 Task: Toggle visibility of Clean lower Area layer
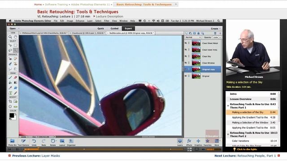coord(186,50)
